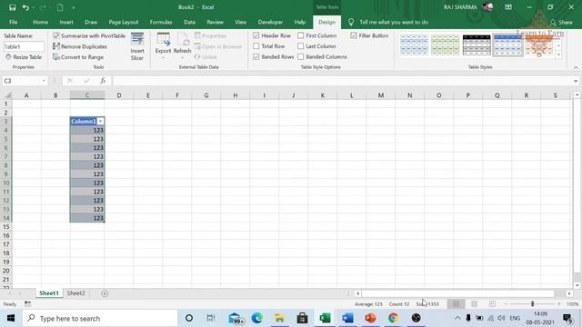Toggle the Filter Button checkbox
The width and height of the screenshot is (582, 327).
point(354,35)
